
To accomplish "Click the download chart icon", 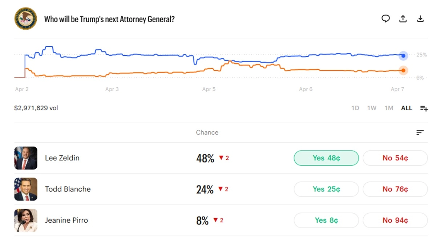I will click(420, 19).
